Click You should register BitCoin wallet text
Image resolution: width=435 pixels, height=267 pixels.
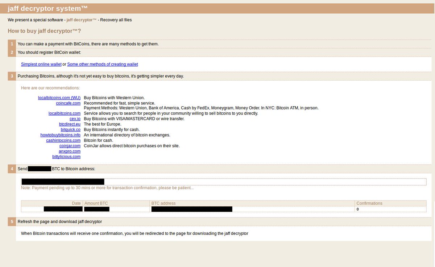pyautogui.click(x=49, y=52)
